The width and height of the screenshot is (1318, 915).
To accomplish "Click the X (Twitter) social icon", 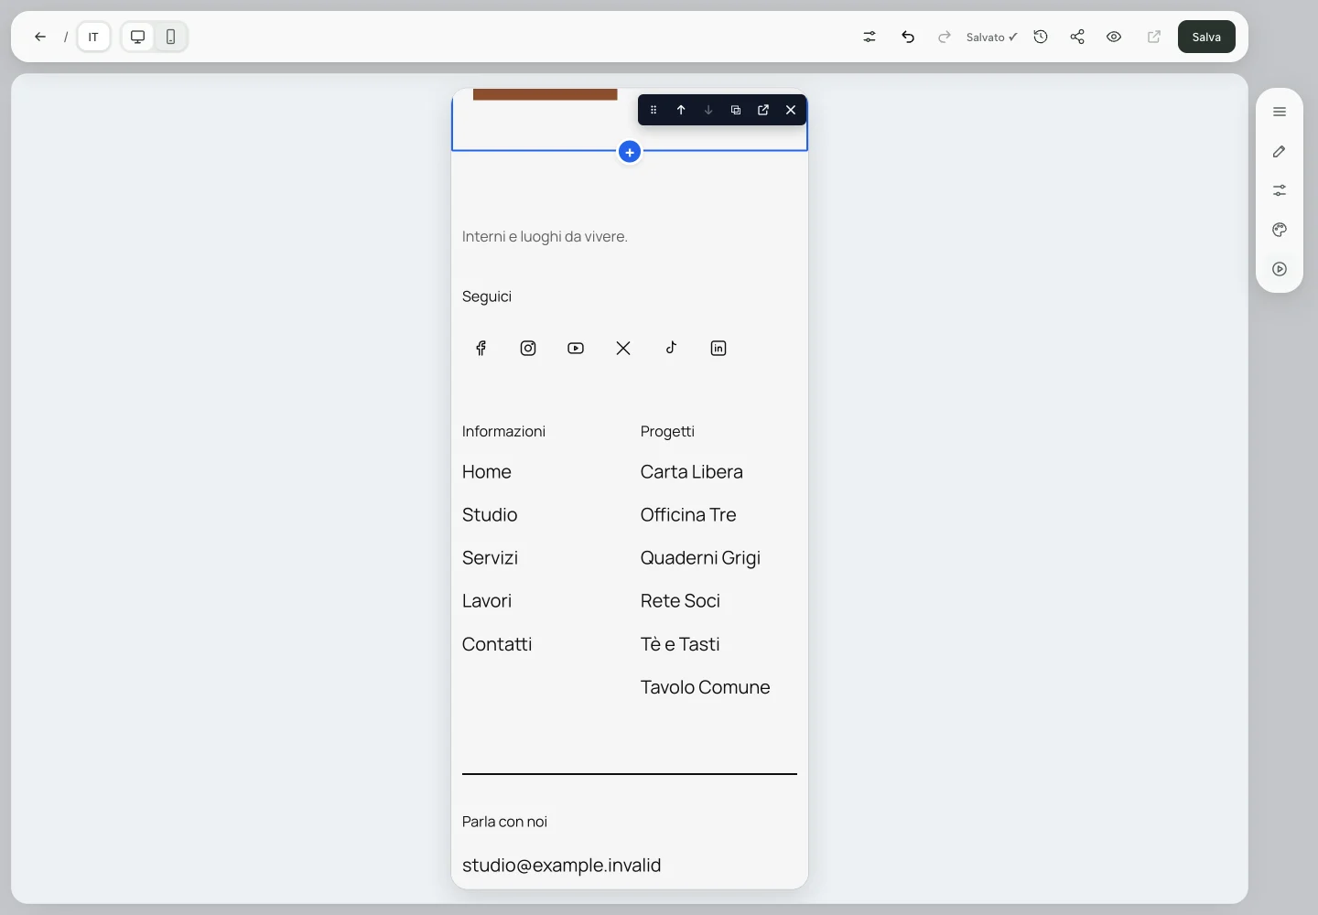I will (623, 348).
